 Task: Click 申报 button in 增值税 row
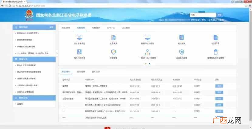pos(219,86)
